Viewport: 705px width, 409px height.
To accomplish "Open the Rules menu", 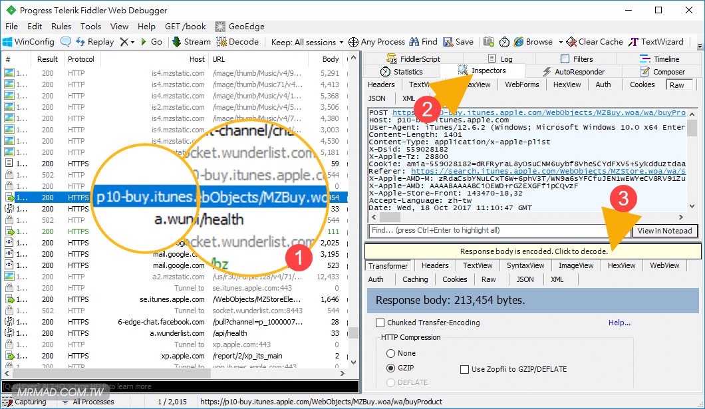I will (61, 27).
